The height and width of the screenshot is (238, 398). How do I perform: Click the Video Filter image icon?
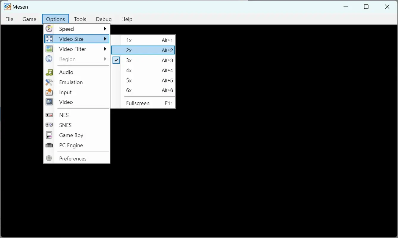click(49, 49)
